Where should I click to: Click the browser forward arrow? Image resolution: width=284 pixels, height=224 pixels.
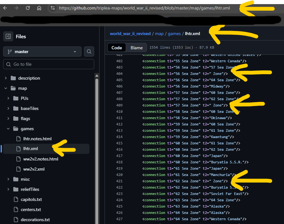tap(16, 8)
